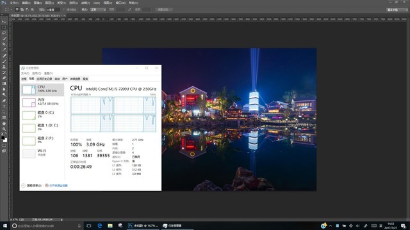Open Task View on the taskbar

pyautogui.click(x=89, y=226)
